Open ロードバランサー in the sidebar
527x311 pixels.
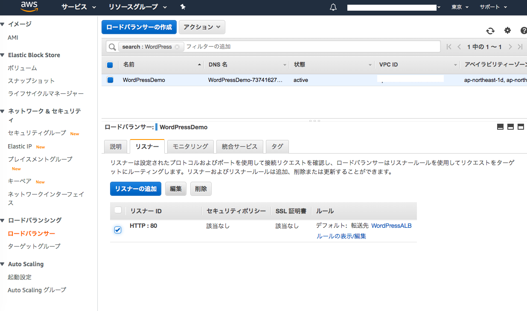[x=32, y=233]
